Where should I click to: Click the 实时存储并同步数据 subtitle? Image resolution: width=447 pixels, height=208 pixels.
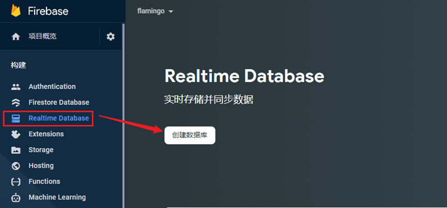coord(209,100)
